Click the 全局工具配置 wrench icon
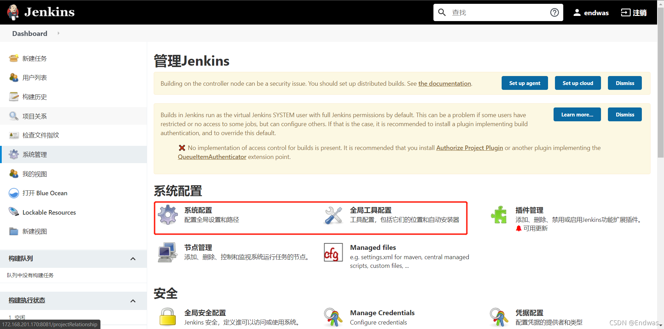Viewport: 664px width, 329px height. click(334, 215)
